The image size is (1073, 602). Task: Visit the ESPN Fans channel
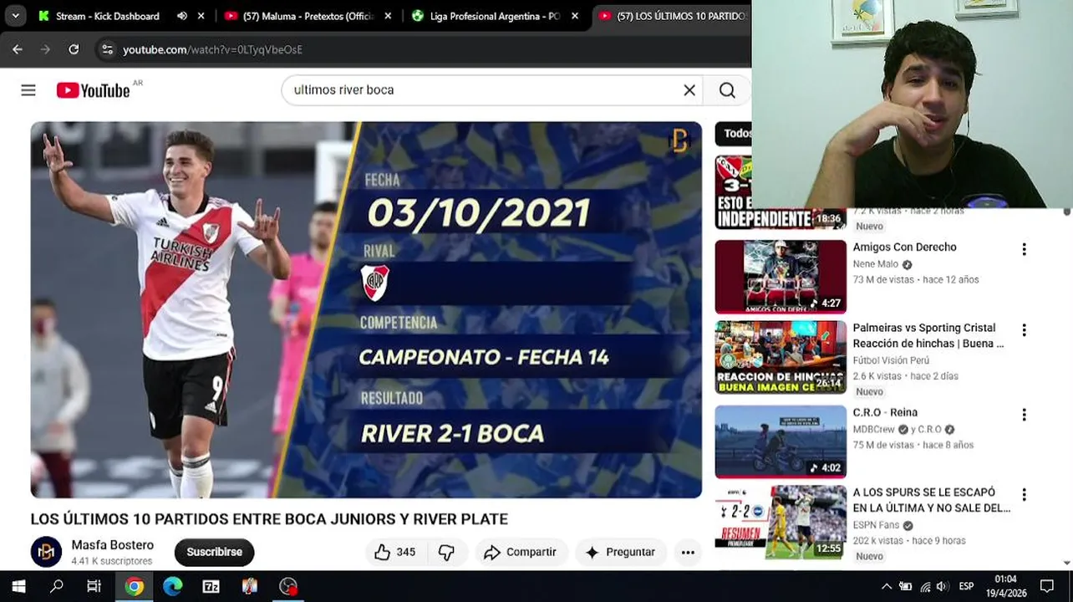876,525
